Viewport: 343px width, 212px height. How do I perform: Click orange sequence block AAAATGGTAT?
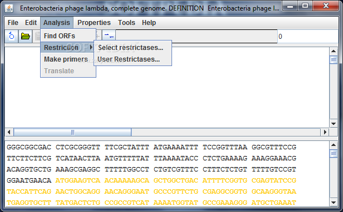[x=176, y=203]
